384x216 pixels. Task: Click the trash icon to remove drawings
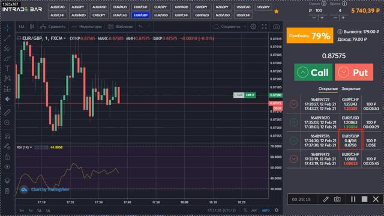(7, 191)
